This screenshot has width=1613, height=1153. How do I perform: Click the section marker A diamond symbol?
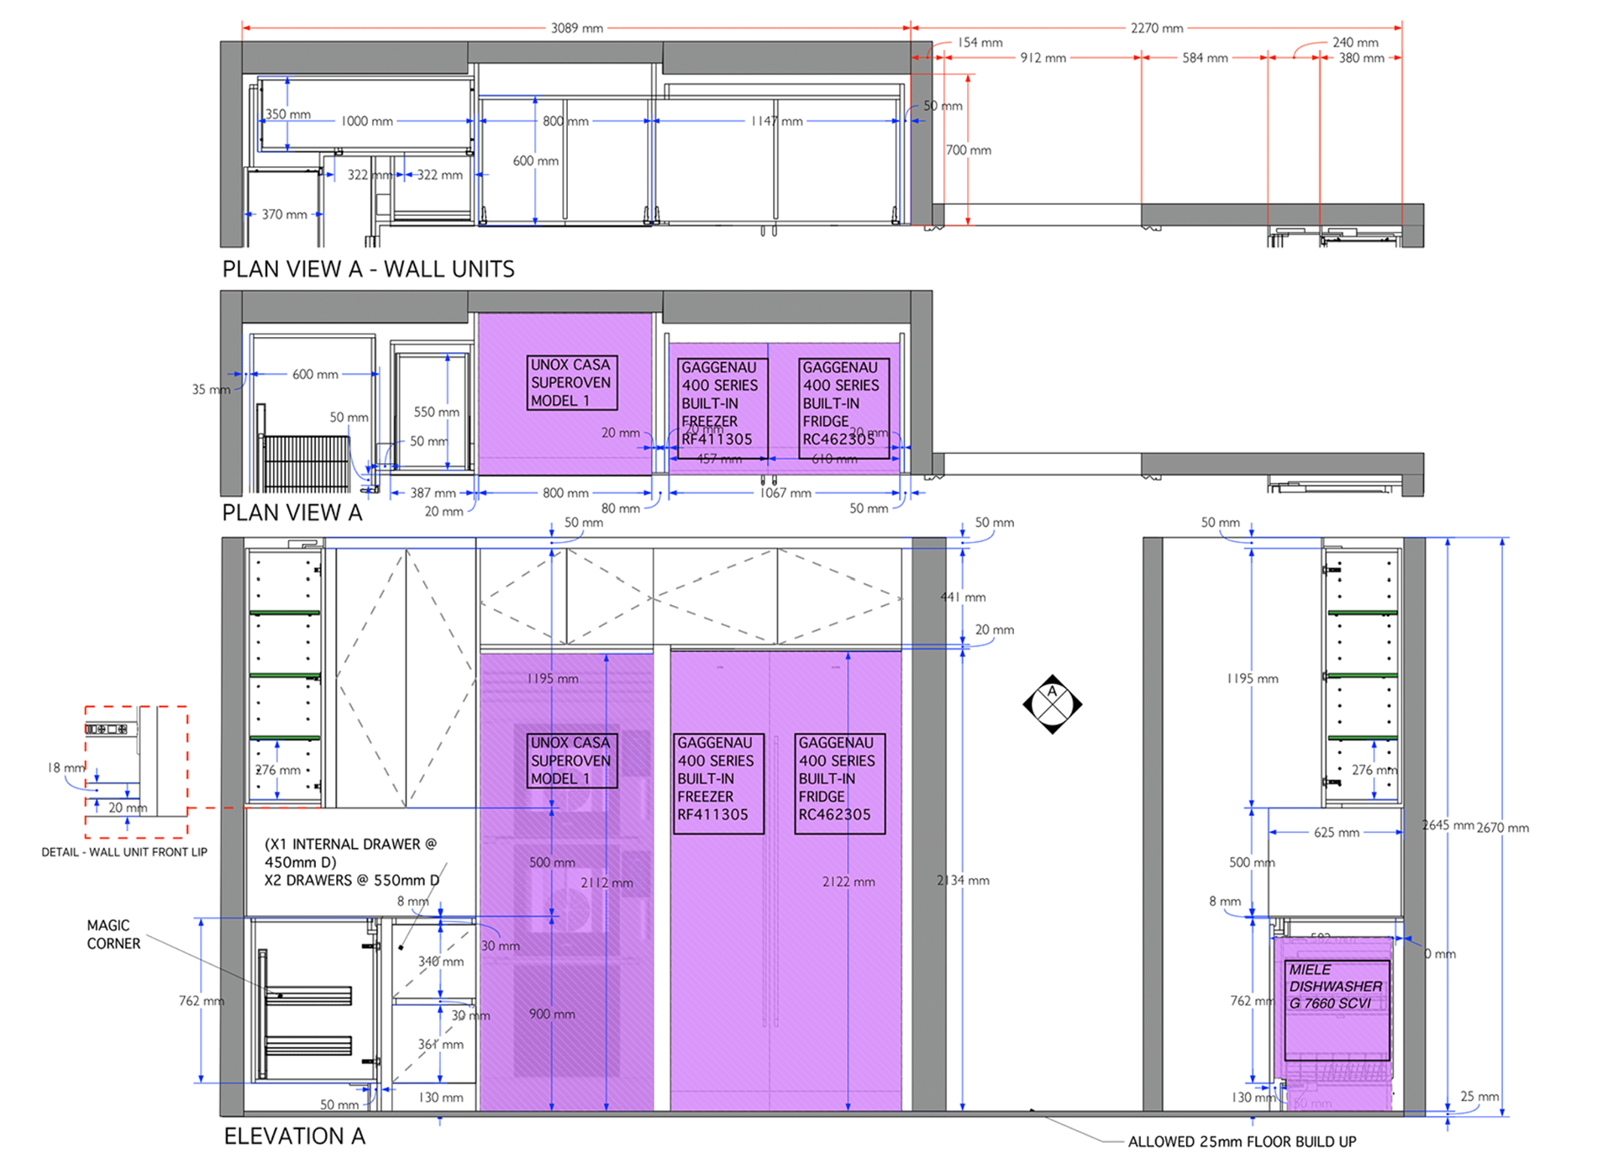click(1052, 704)
